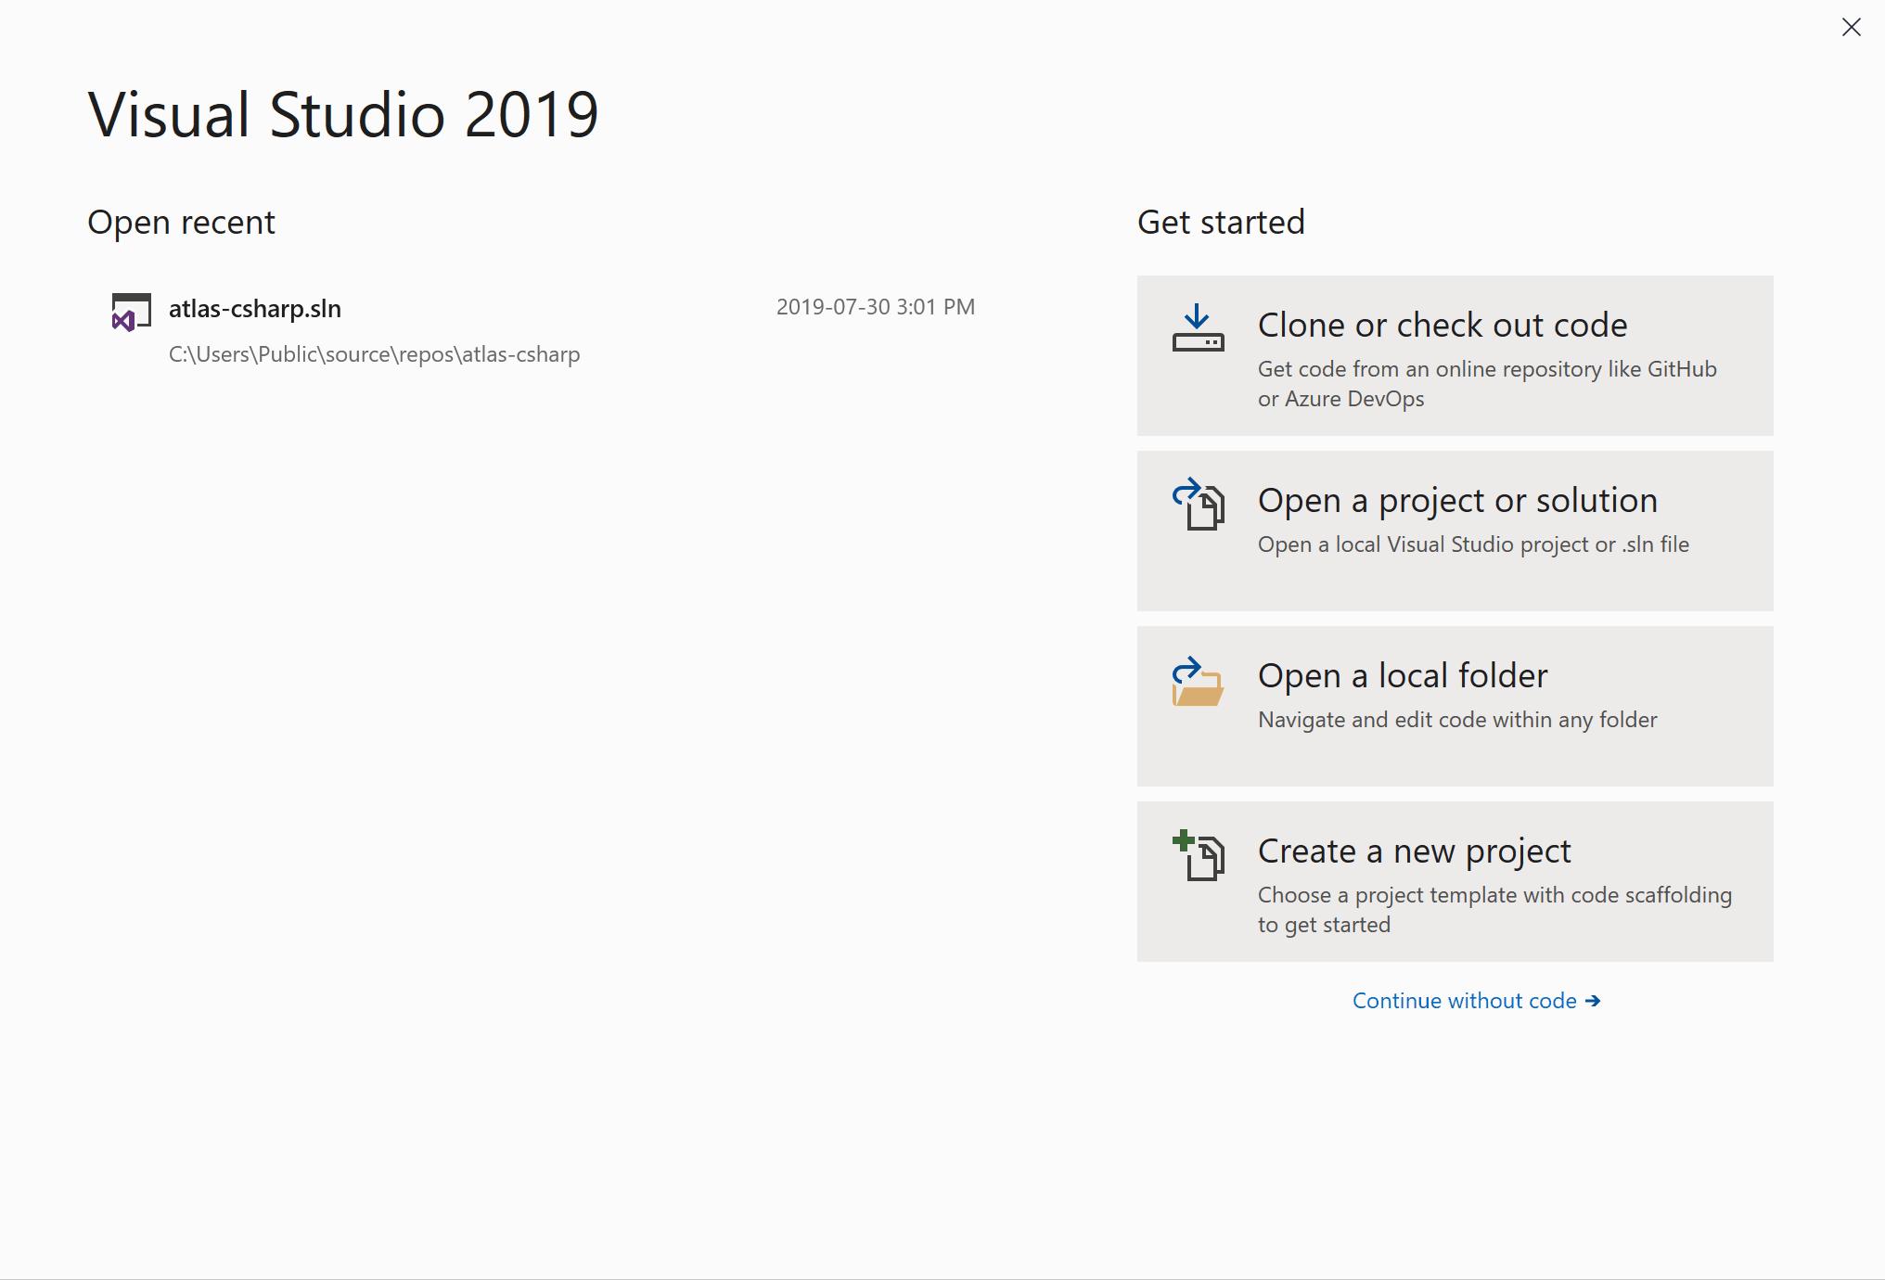The width and height of the screenshot is (1885, 1280).
Task: Click the arrow icon next to Continue without code
Action: pyautogui.click(x=1593, y=1001)
